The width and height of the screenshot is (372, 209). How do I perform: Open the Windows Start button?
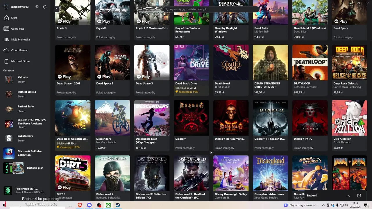tap(4, 205)
